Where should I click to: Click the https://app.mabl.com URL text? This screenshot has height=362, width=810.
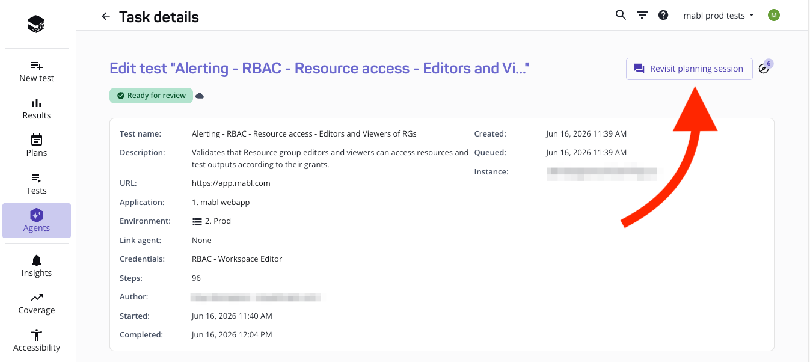(x=231, y=183)
